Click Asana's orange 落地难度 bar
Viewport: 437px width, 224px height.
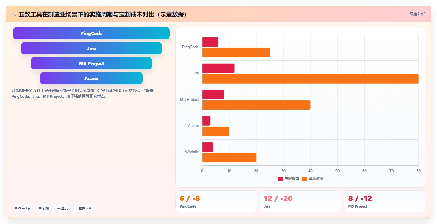point(216,131)
